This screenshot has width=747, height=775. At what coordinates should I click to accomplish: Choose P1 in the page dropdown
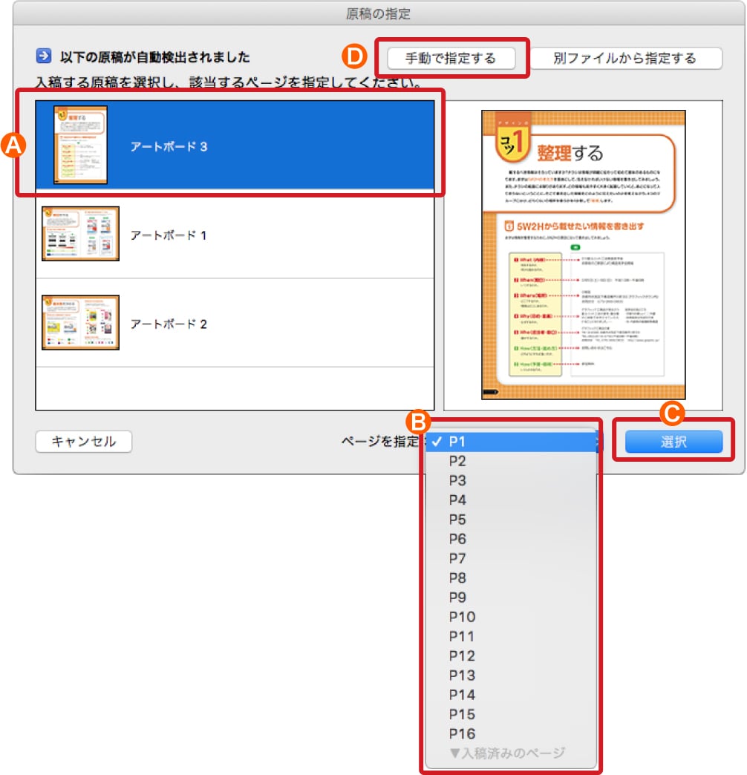pyautogui.click(x=457, y=441)
